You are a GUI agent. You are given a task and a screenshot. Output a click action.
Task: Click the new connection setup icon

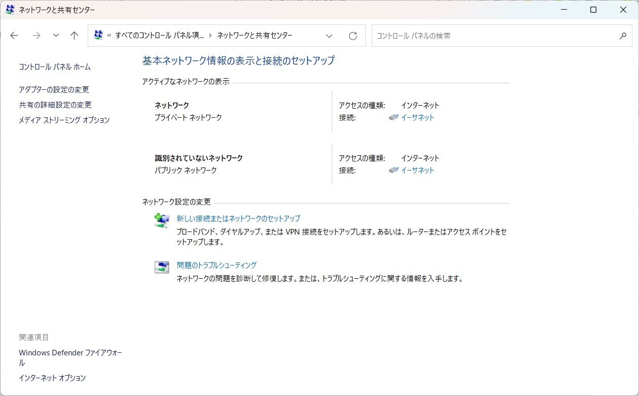pyautogui.click(x=161, y=220)
